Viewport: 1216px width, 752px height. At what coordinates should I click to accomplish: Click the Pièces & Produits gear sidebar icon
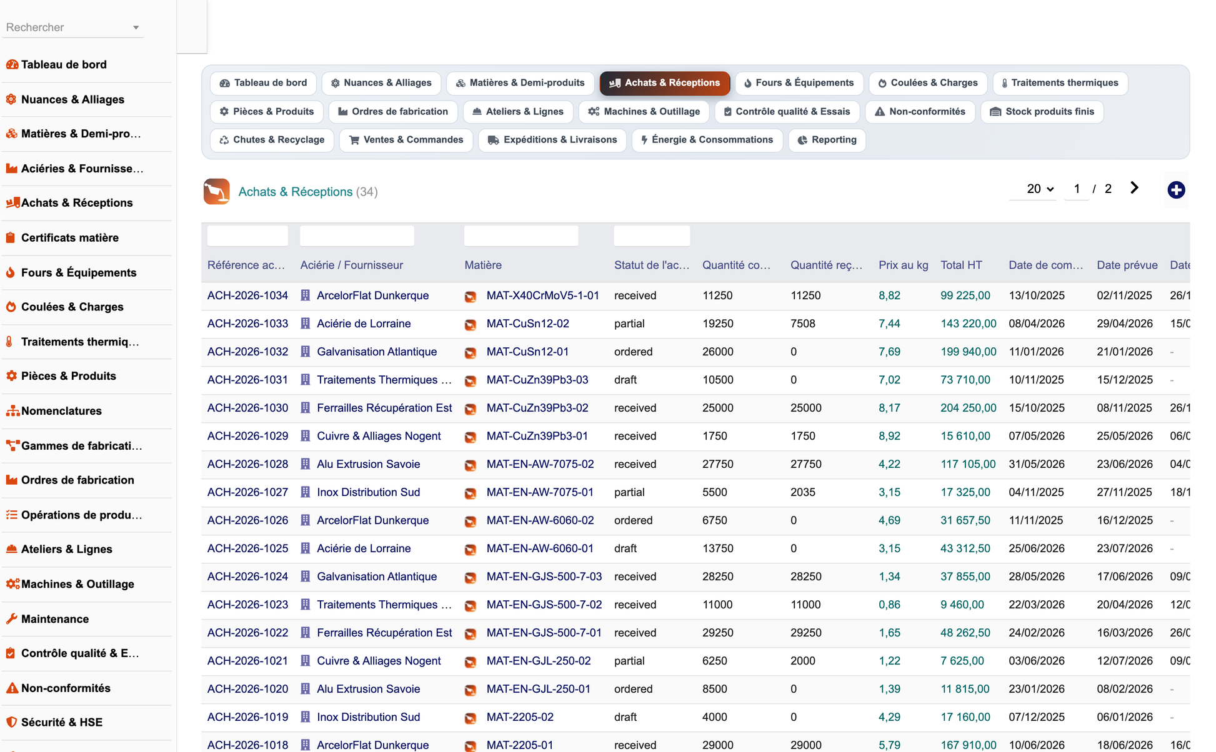pos(11,376)
